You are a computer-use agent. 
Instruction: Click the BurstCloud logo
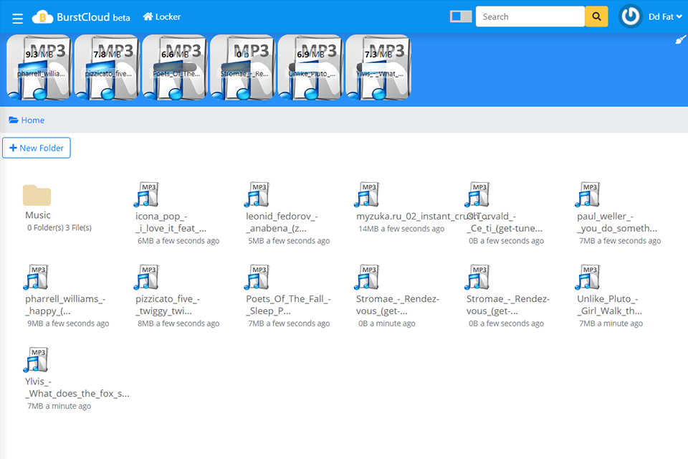pyautogui.click(x=81, y=17)
